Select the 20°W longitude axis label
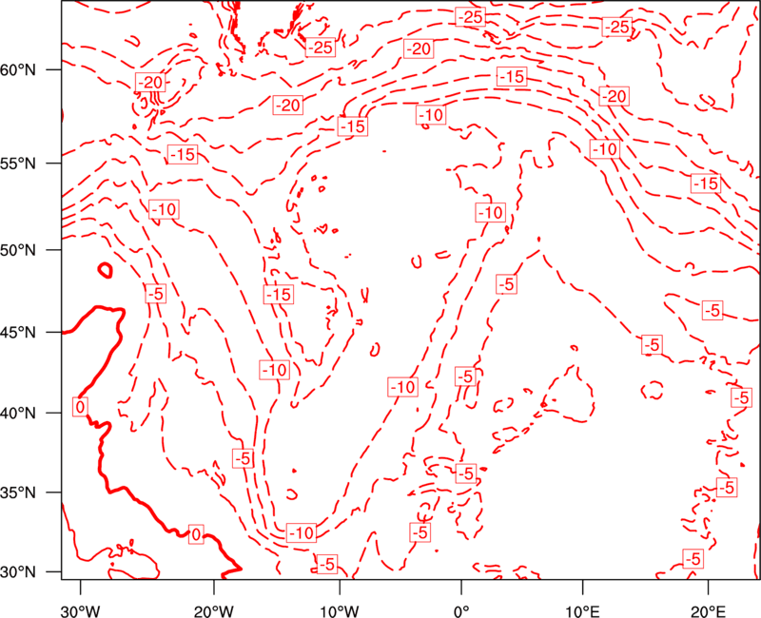The width and height of the screenshot is (761, 618). 213,611
